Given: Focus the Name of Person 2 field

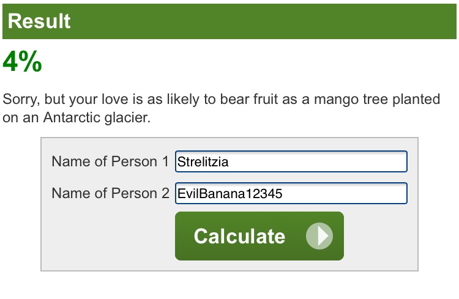Looking at the screenshot, I should tap(291, 193).
